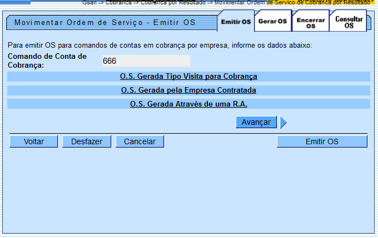Click the Cancelar button

(x=140, y=141)
